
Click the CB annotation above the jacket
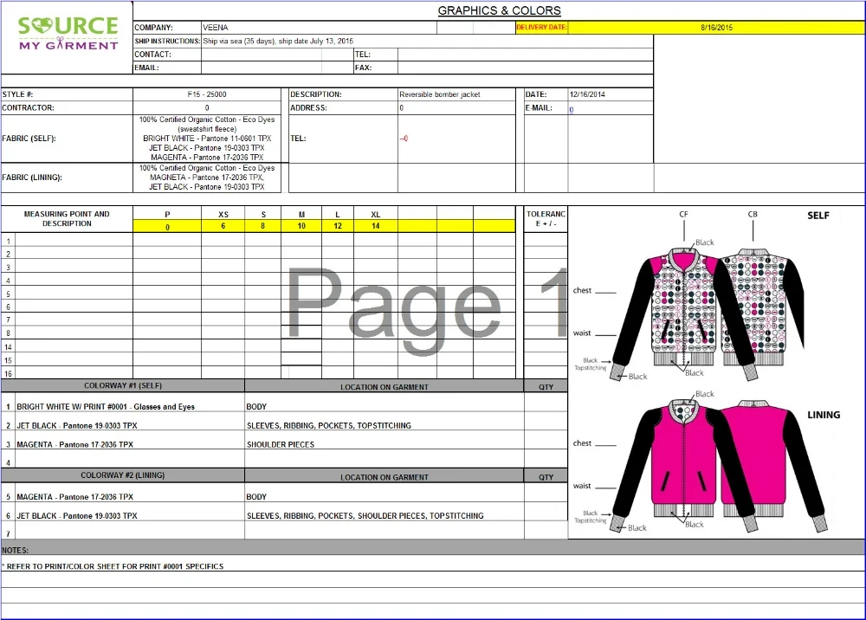(753, 214)
